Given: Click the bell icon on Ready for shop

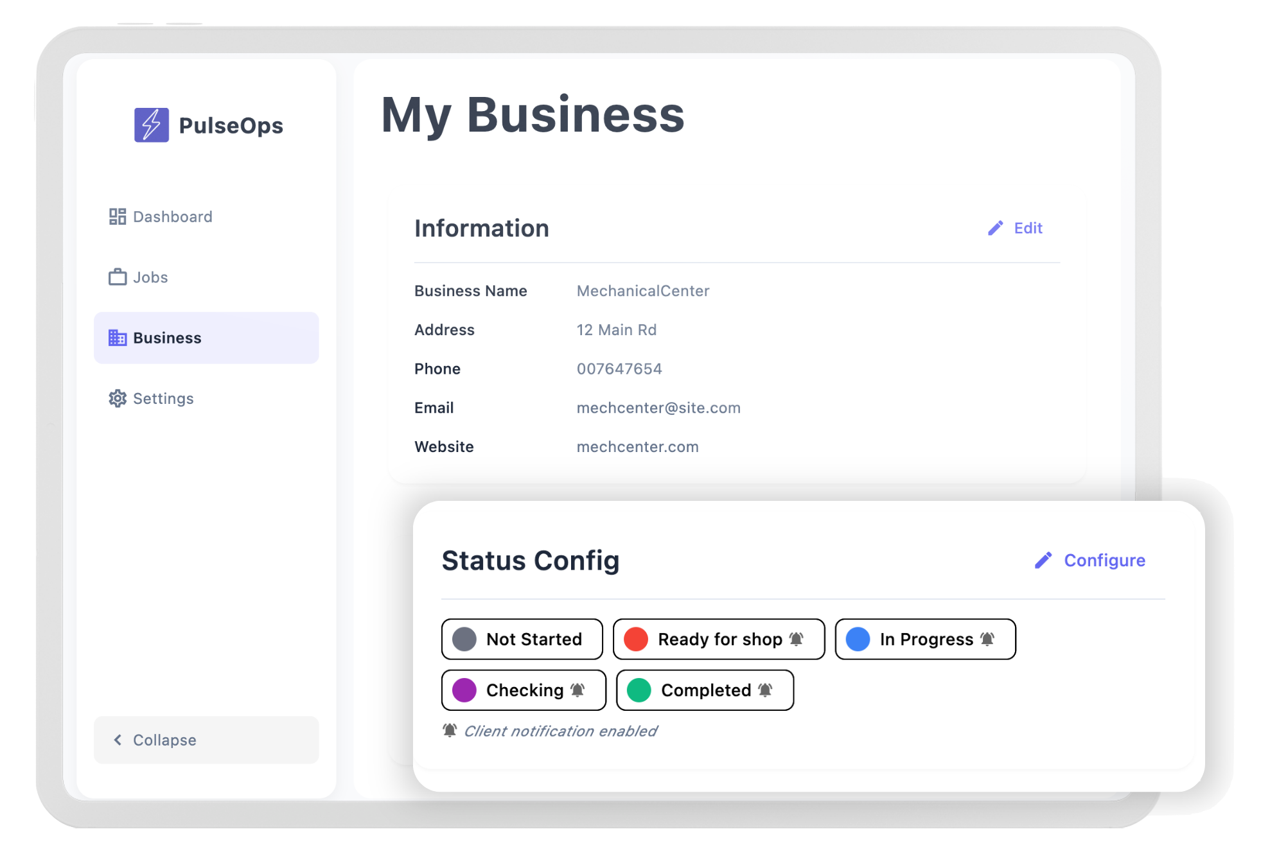Looking at the screenshot, I should (x=797, y=639).
